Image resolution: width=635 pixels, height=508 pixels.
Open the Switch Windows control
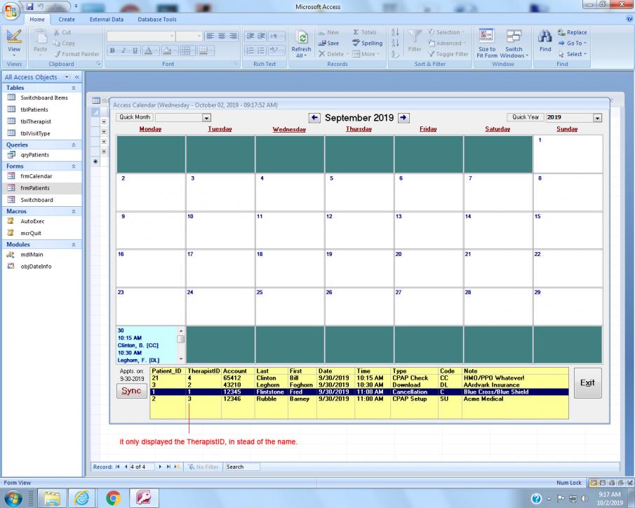(x=514, y=44)
